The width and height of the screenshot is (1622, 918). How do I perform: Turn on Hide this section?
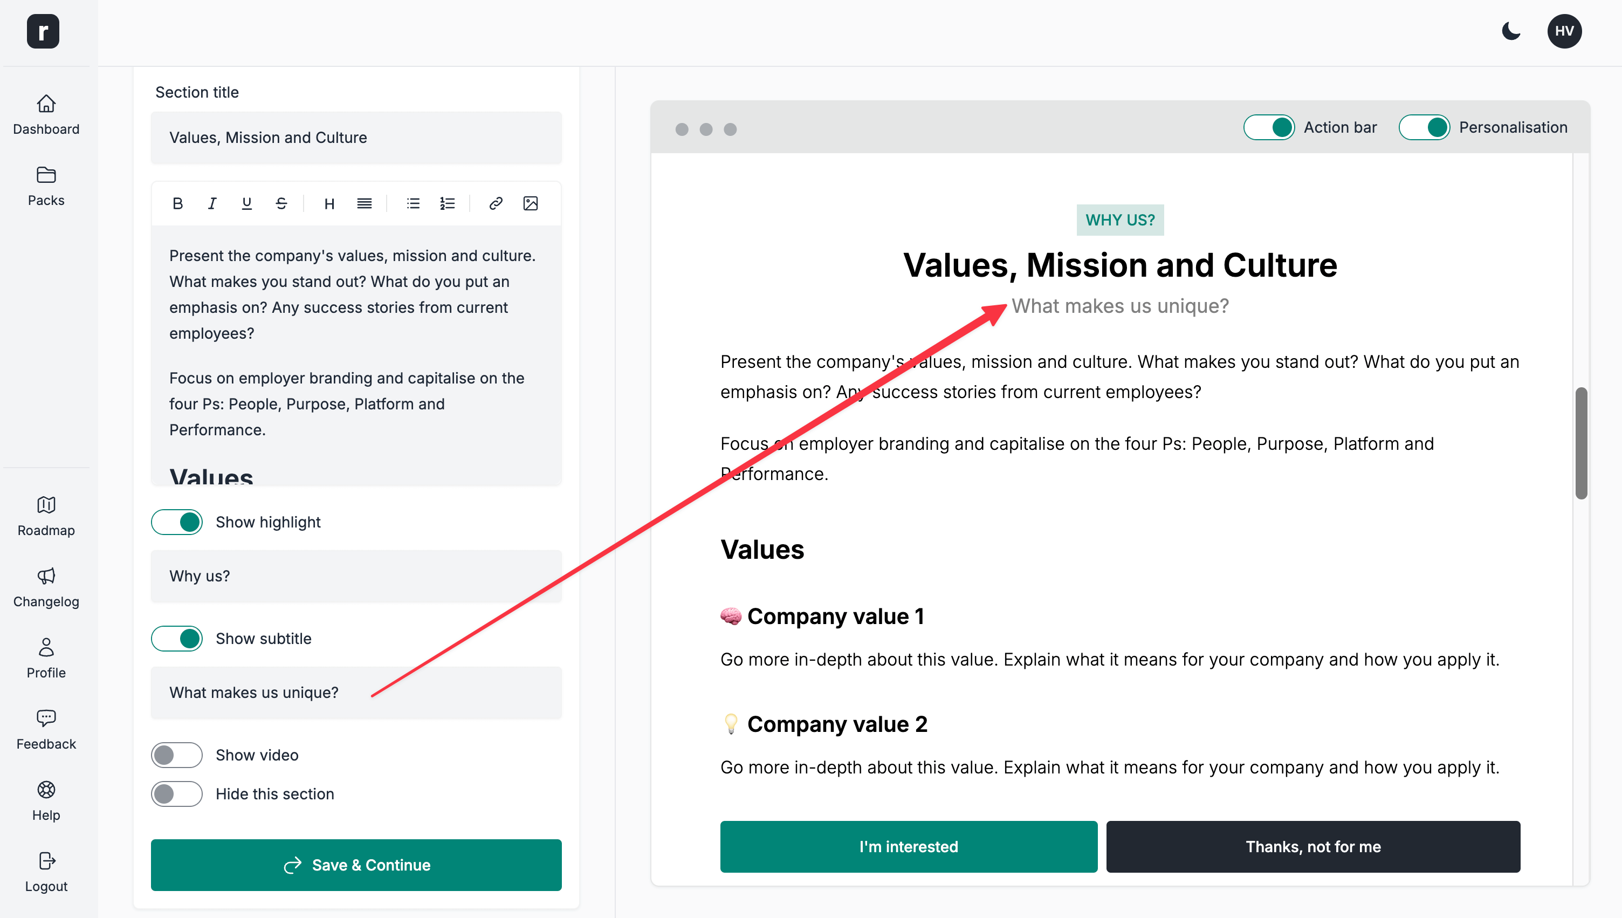[177, 793]
